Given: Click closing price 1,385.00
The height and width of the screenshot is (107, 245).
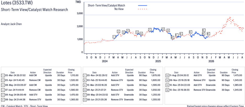Looking at the screenshot, I should [x=237, y=85].
